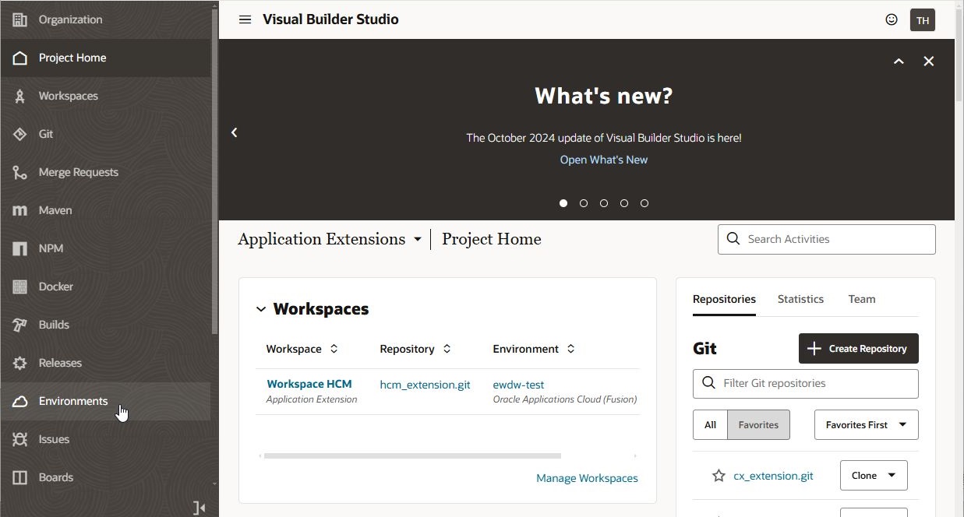Open the Manage Workspaces link
964x517 pixels.
(587, 478)
